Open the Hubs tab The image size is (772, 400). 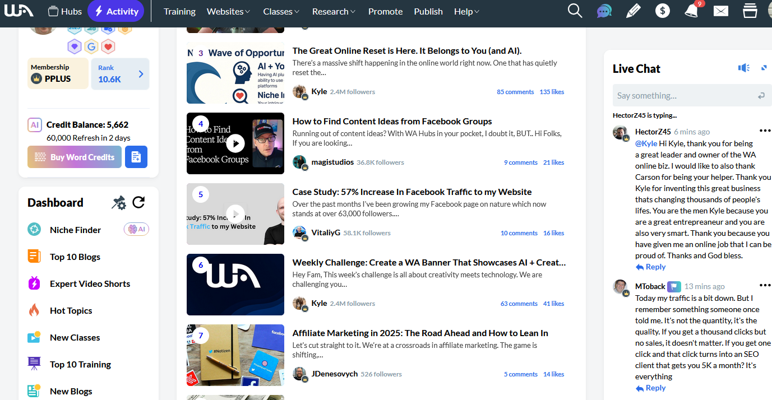pos(65,11)
